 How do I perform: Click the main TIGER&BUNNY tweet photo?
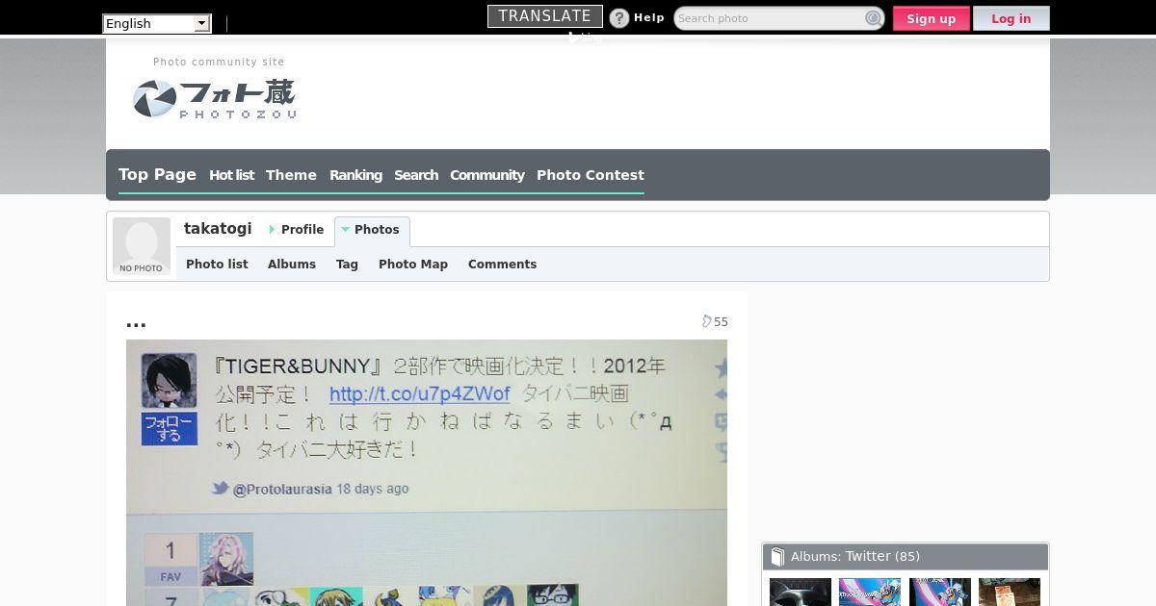[427, 472]
